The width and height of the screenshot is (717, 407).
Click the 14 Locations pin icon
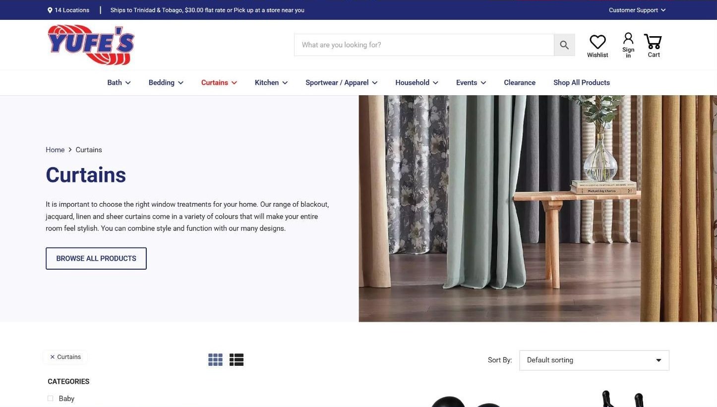pos(50,10)
